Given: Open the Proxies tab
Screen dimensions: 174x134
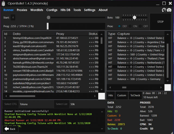Looking at the screenshot, I should 22,10.
